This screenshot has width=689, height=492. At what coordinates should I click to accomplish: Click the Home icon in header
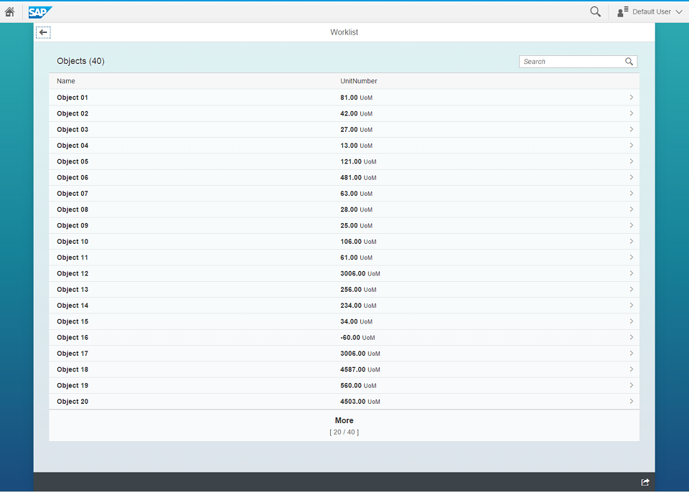pyautogui.click(x=10, y=11)
